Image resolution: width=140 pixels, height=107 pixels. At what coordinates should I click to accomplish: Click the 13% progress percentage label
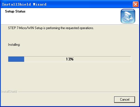70,59
